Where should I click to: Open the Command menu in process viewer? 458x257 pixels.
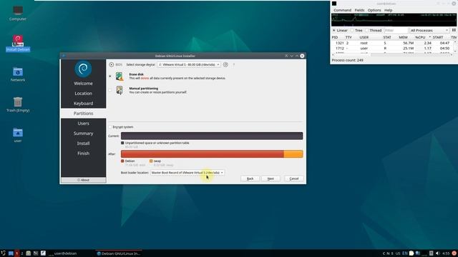coord(342,10)
